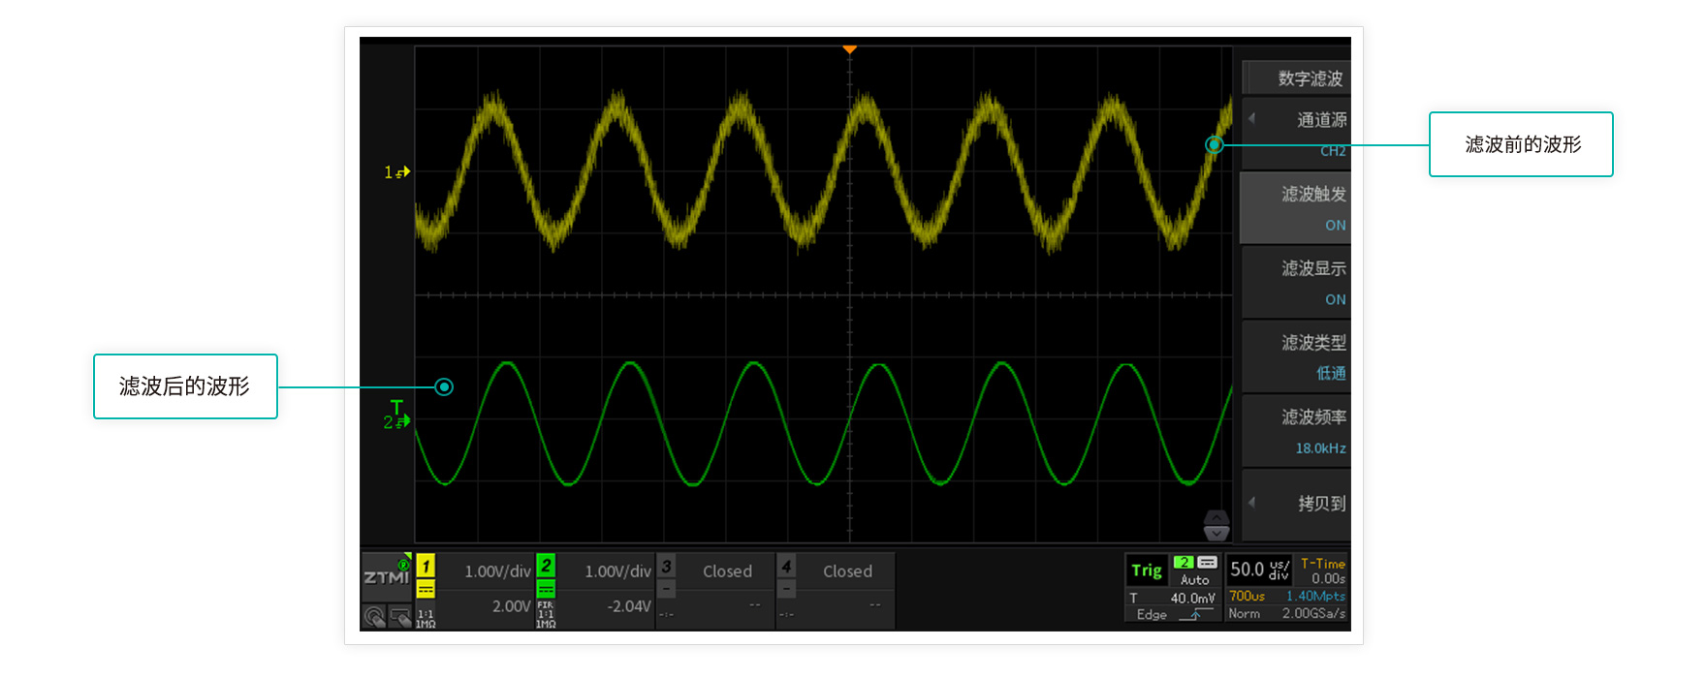Screen dimensions: 1706x678
Task: Open the 滤波频率 18.0kHz setting
Action: (x=1296, y=431)
